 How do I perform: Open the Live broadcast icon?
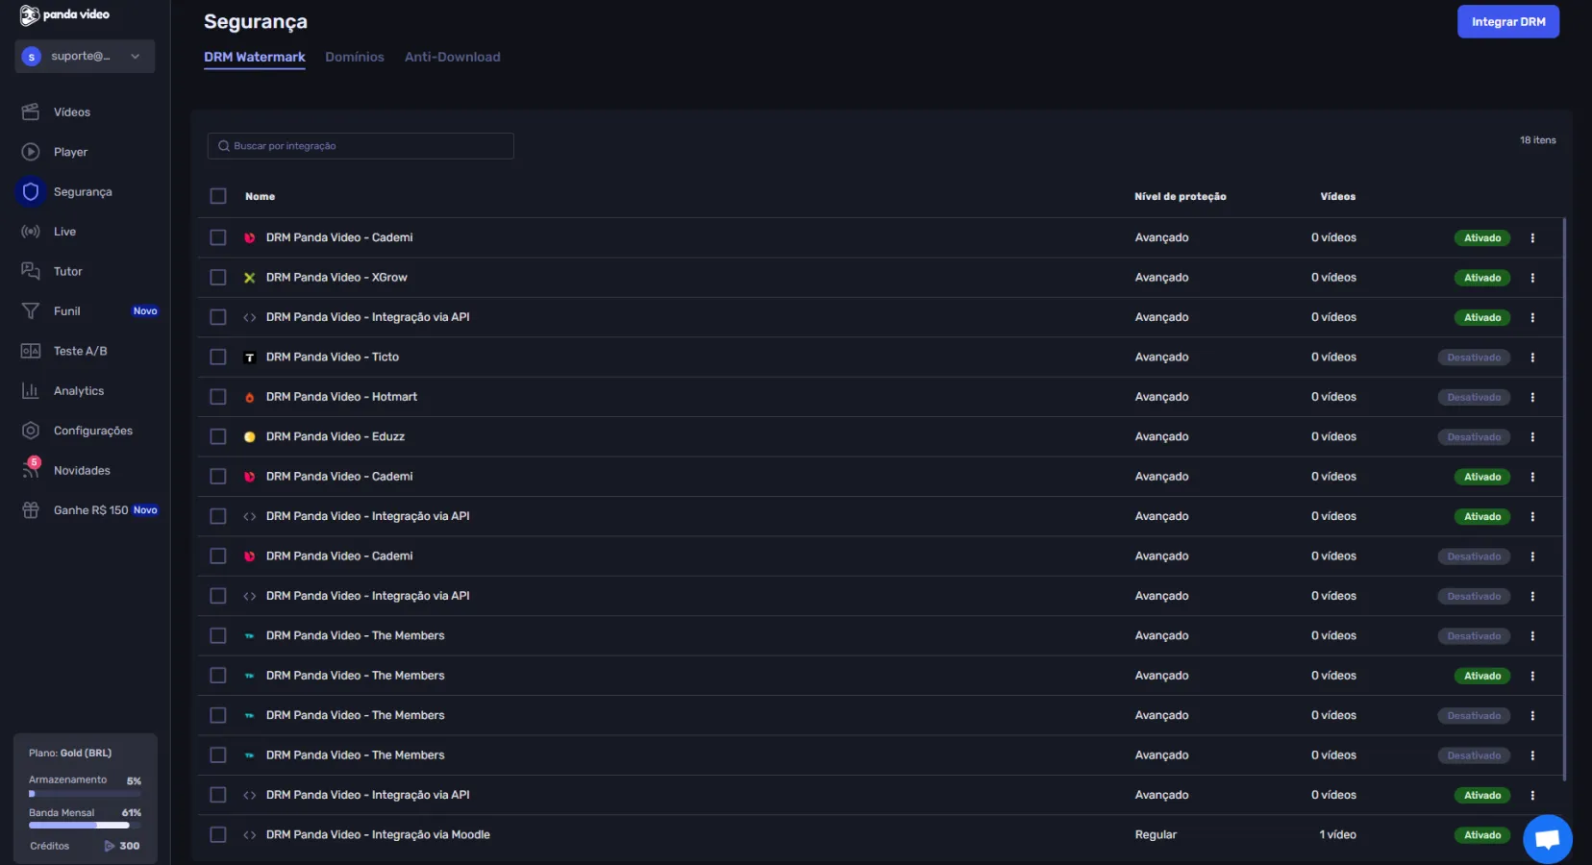[31, 232]
